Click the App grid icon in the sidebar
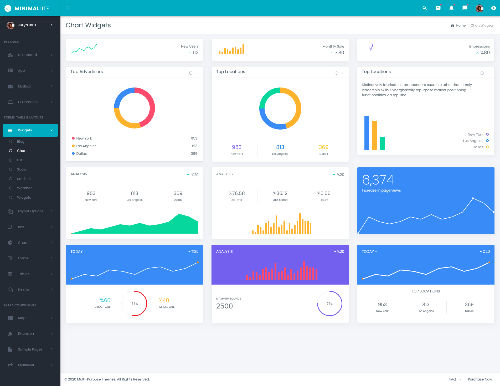The image size is (500, 386). 10,71
